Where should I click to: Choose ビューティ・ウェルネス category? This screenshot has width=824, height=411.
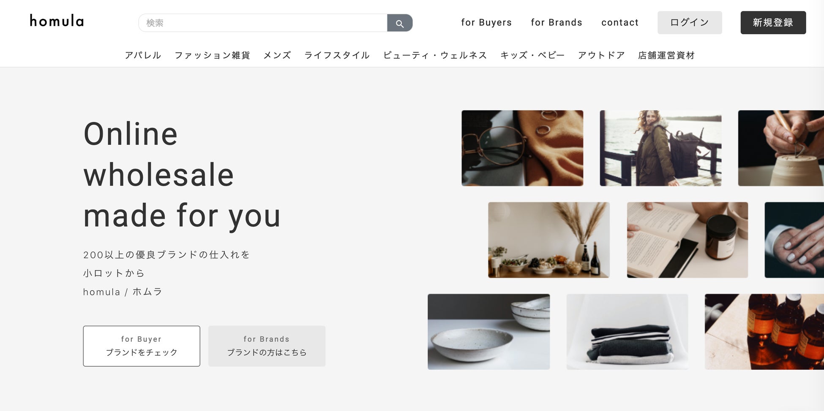[x=435, y=55]
